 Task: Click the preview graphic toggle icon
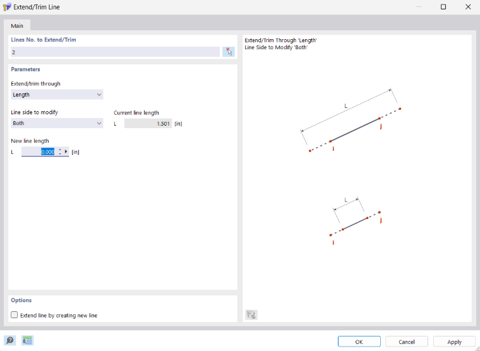pos(251,314)
